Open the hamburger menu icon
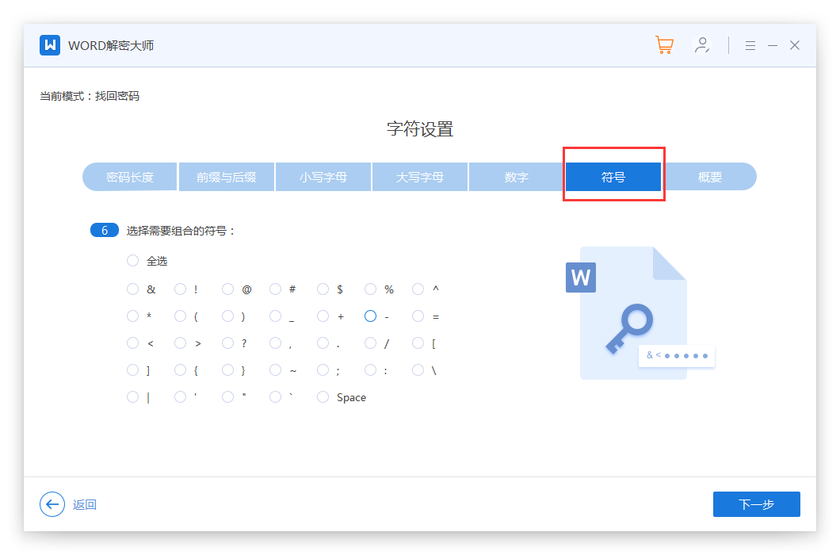Viewport: 840px width, 555px height. click(750, 46)
